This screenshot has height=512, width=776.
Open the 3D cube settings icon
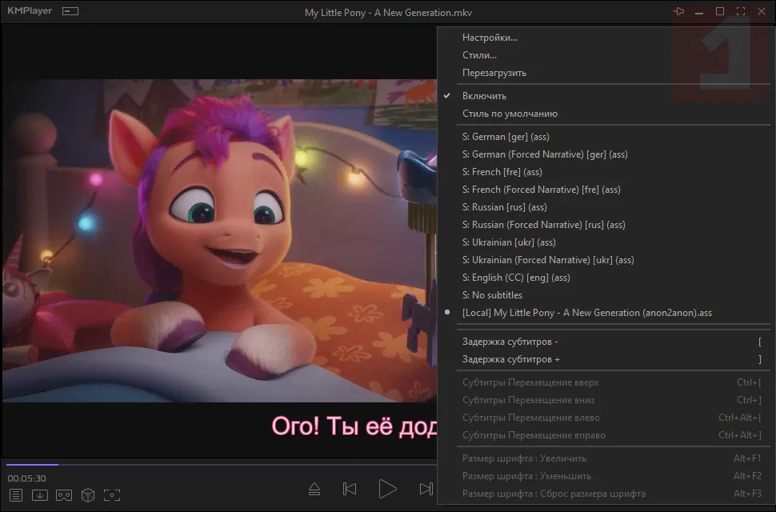[87, 494]
